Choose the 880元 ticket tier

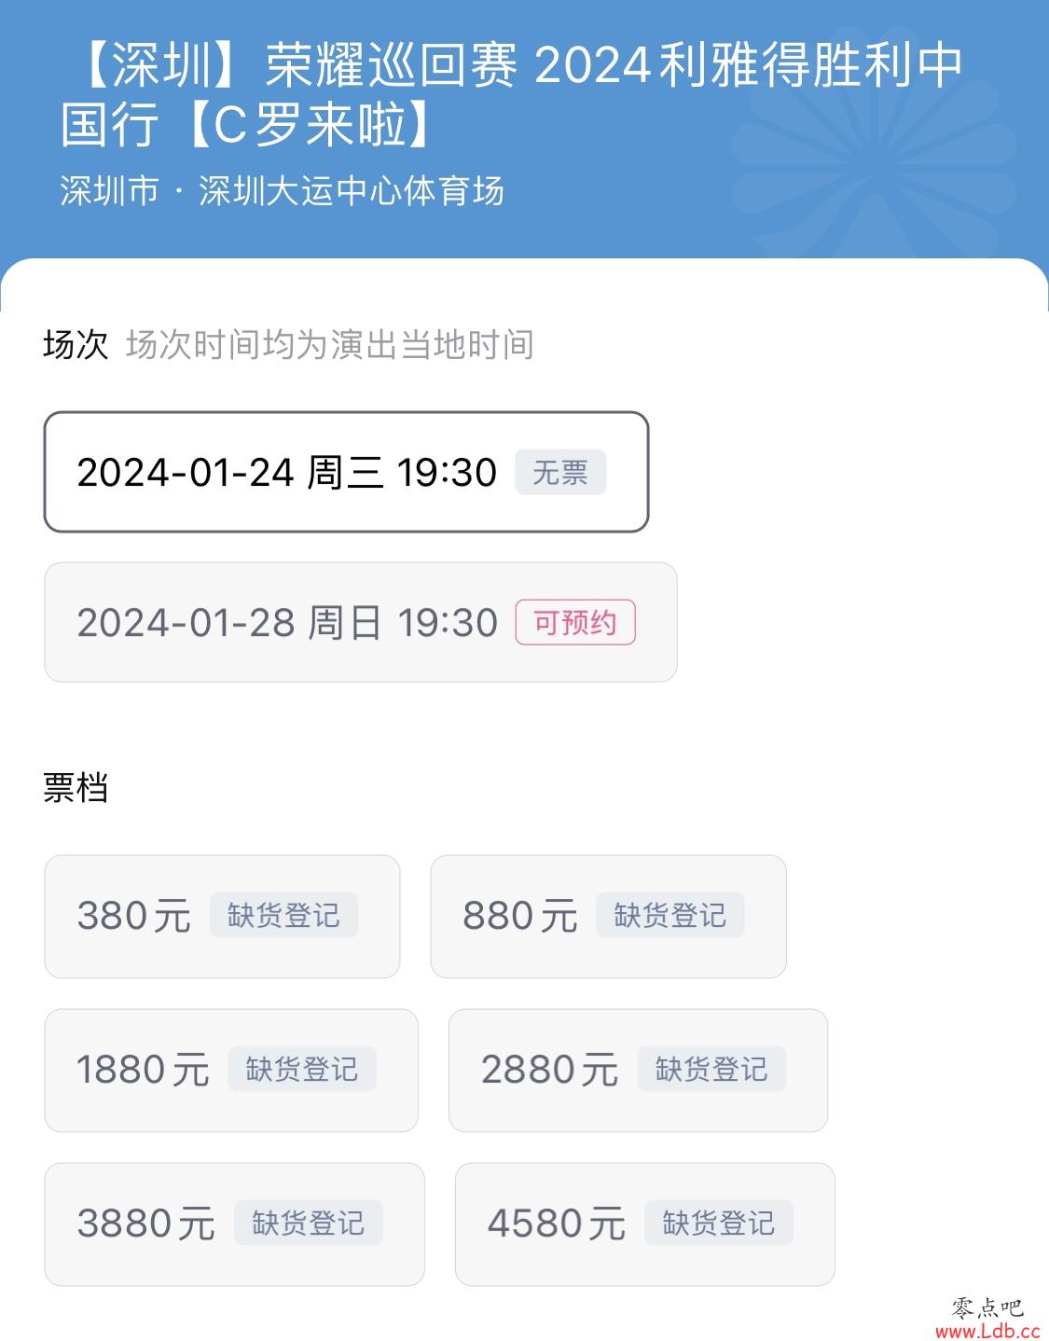pos(608,917)
